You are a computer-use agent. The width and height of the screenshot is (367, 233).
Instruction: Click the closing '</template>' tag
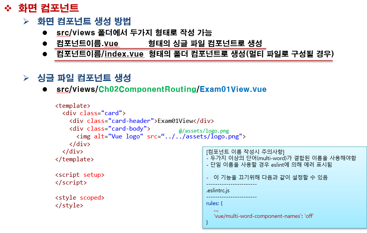[x=74, y=159]
